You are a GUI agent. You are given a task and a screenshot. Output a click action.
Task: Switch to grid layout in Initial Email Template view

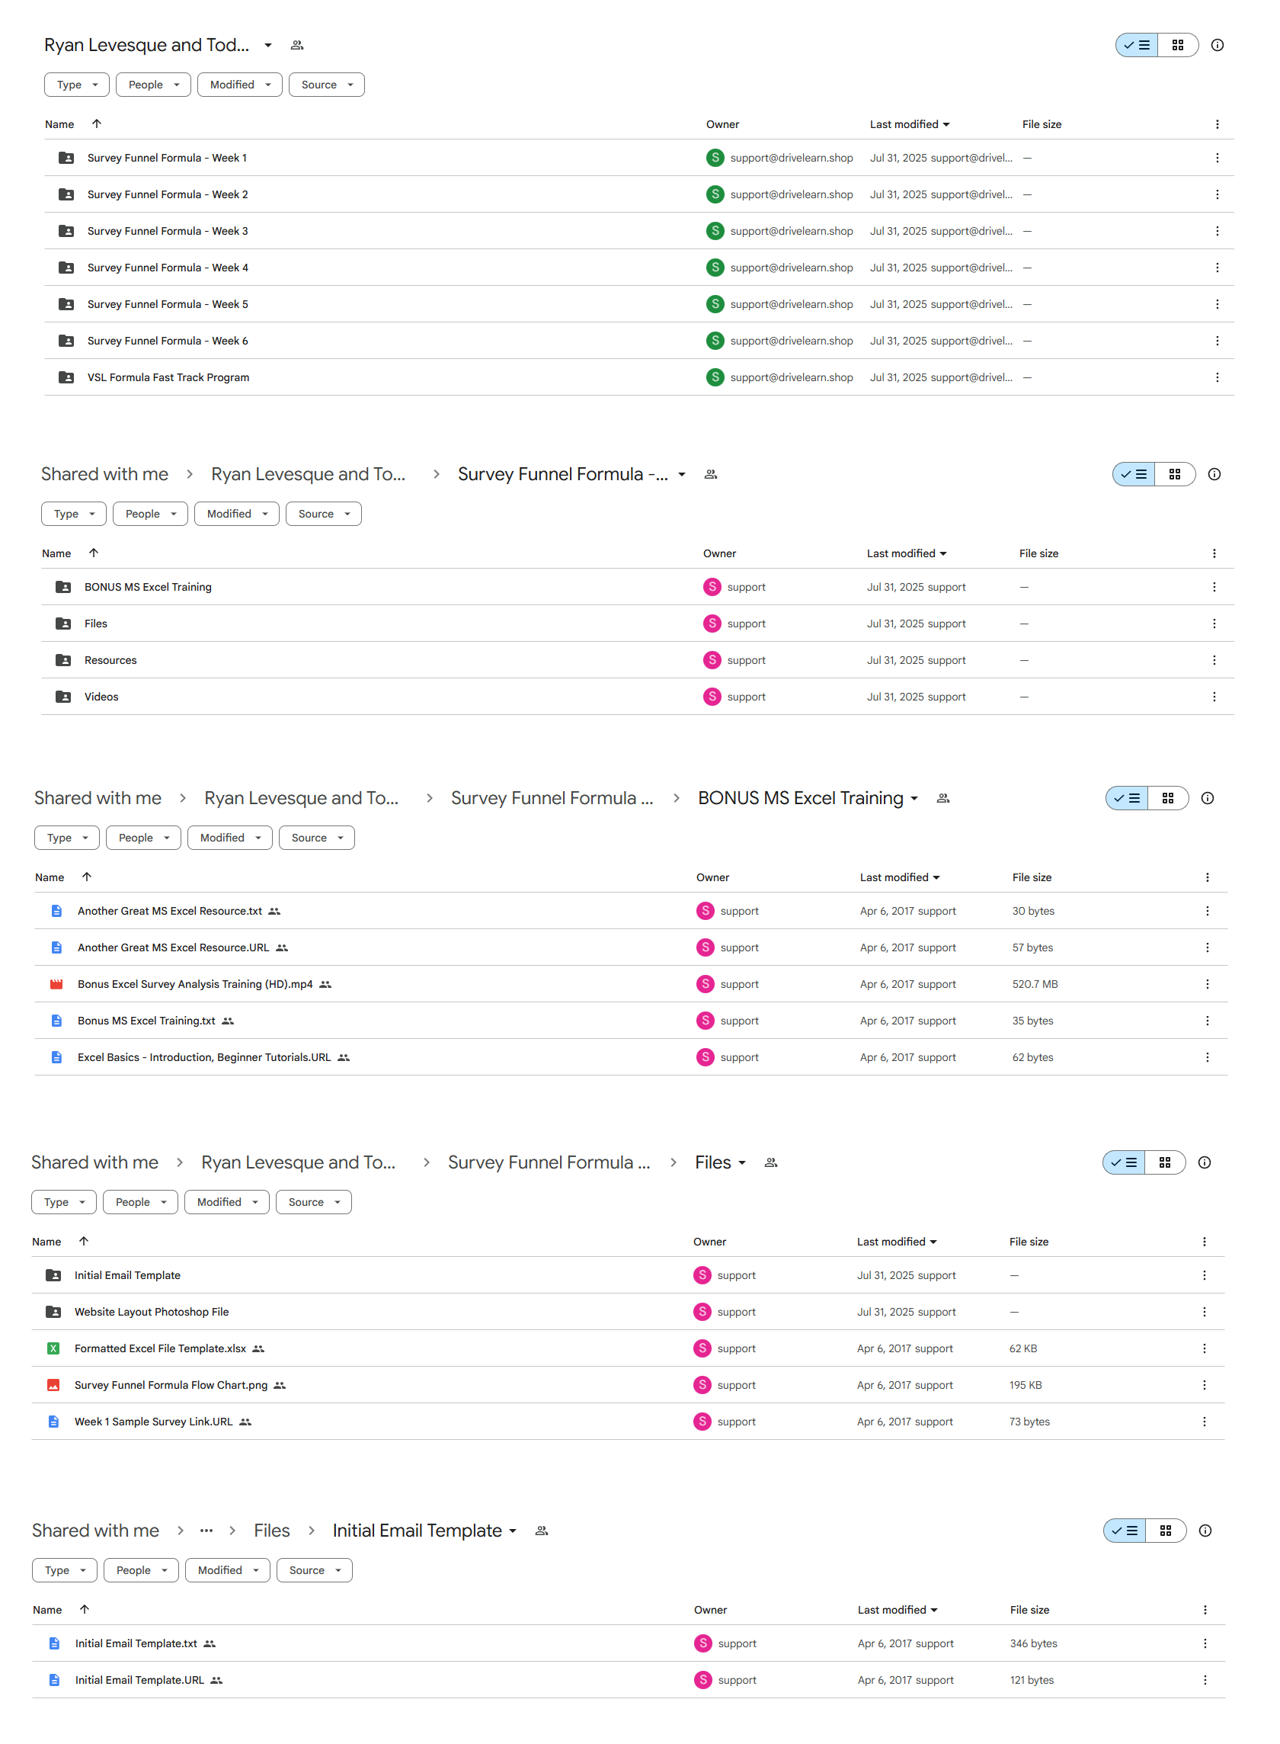point(1164,1530)
